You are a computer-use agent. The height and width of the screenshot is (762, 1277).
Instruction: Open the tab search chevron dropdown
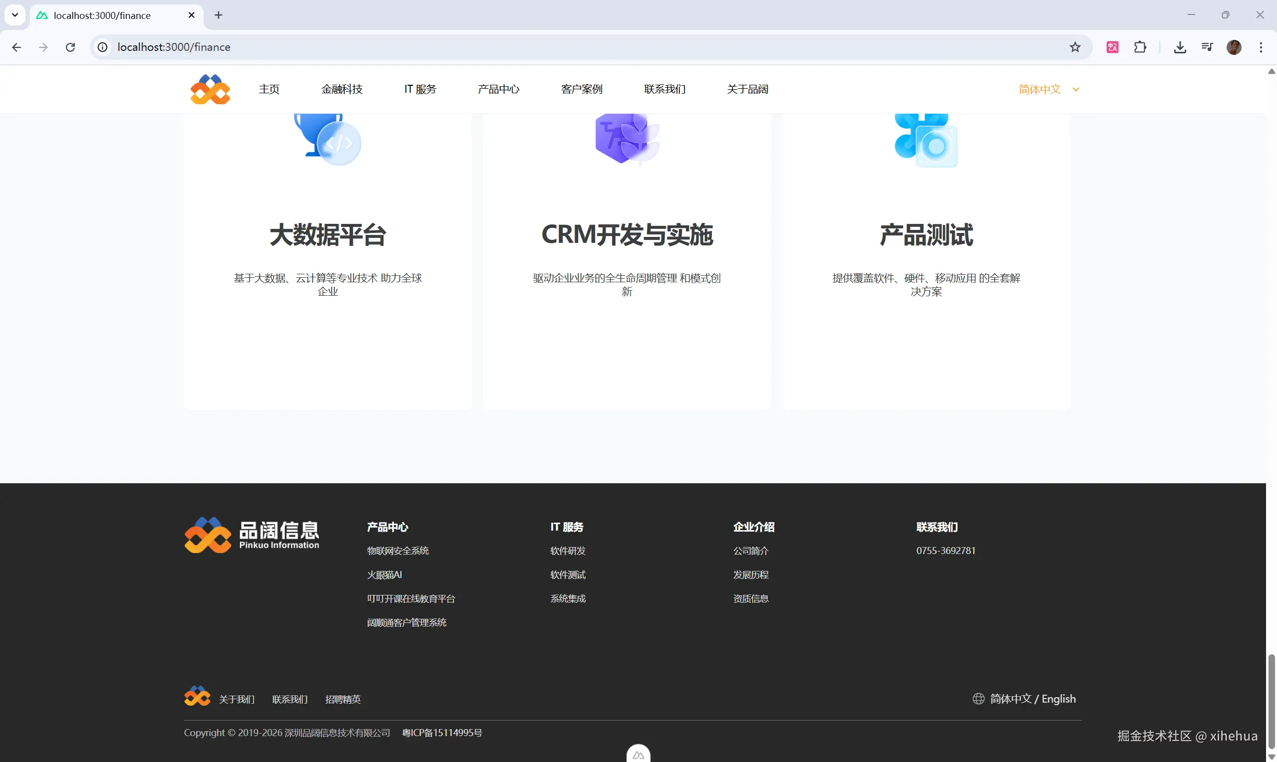(15, 15)
